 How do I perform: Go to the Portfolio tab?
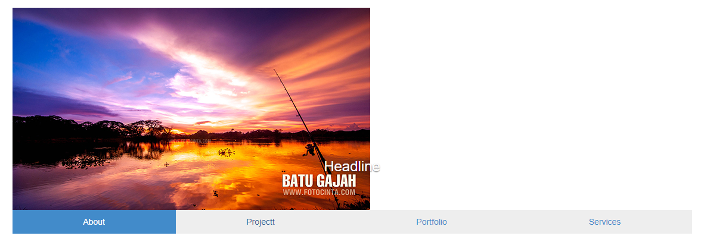432,222
